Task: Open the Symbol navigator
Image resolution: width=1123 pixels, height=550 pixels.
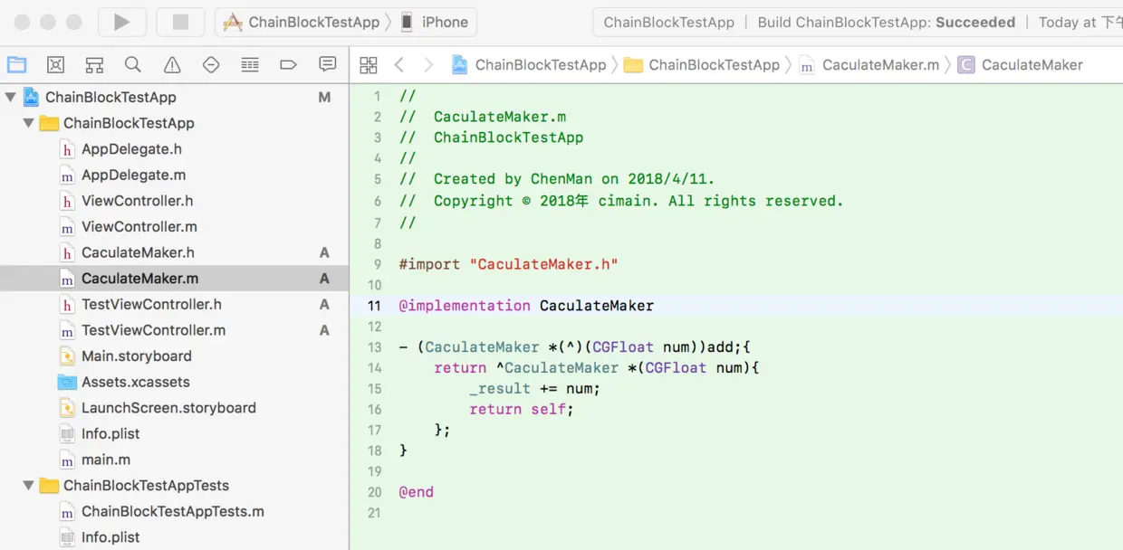Action: click(x=94, y=65)
